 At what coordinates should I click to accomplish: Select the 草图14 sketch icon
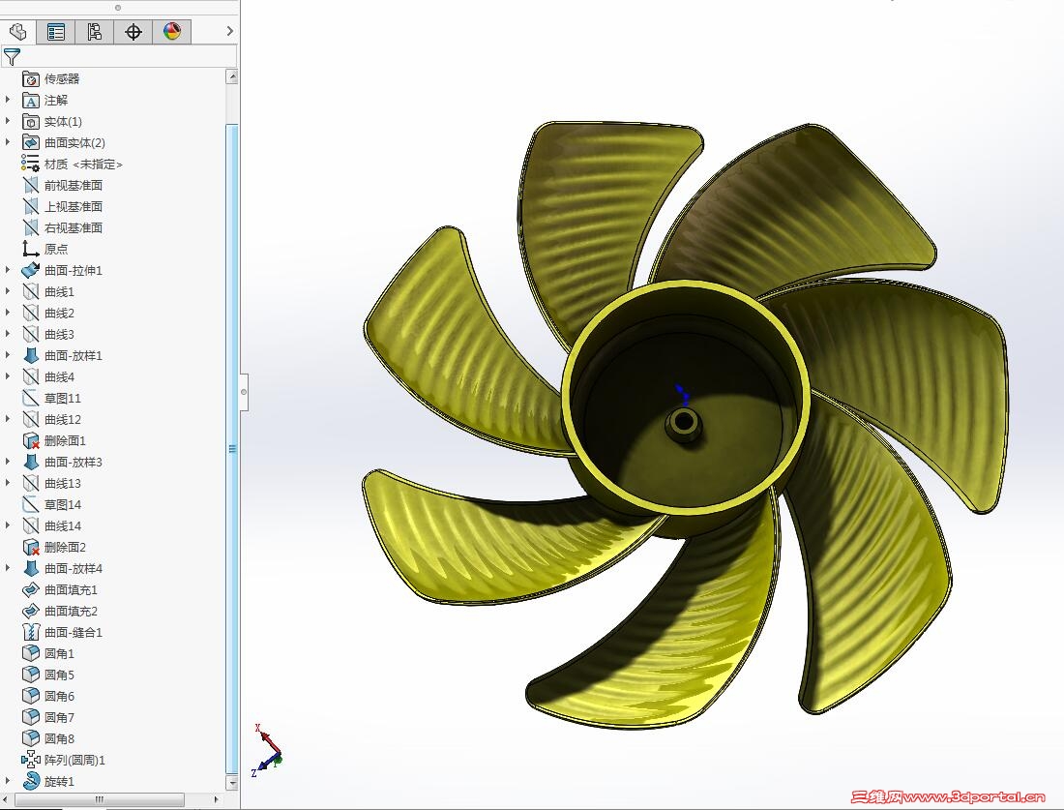click(x=31, y=504)
